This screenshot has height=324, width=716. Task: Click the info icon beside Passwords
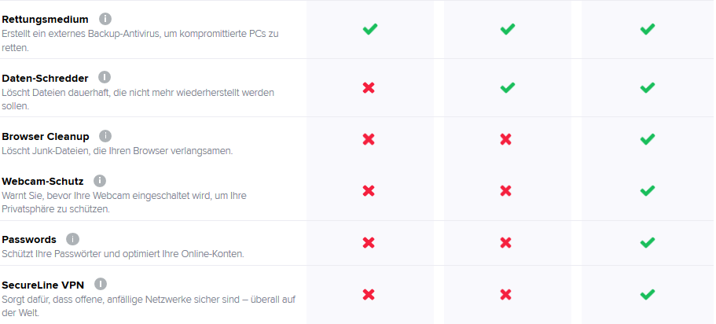(x=72, y=239)
